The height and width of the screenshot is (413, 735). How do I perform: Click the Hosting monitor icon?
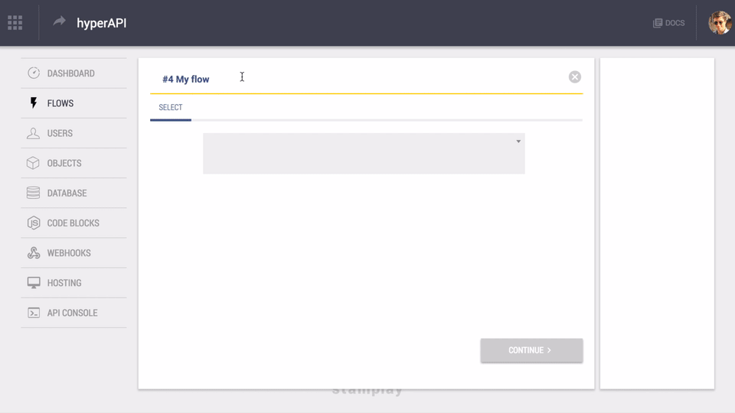[33, 283]
